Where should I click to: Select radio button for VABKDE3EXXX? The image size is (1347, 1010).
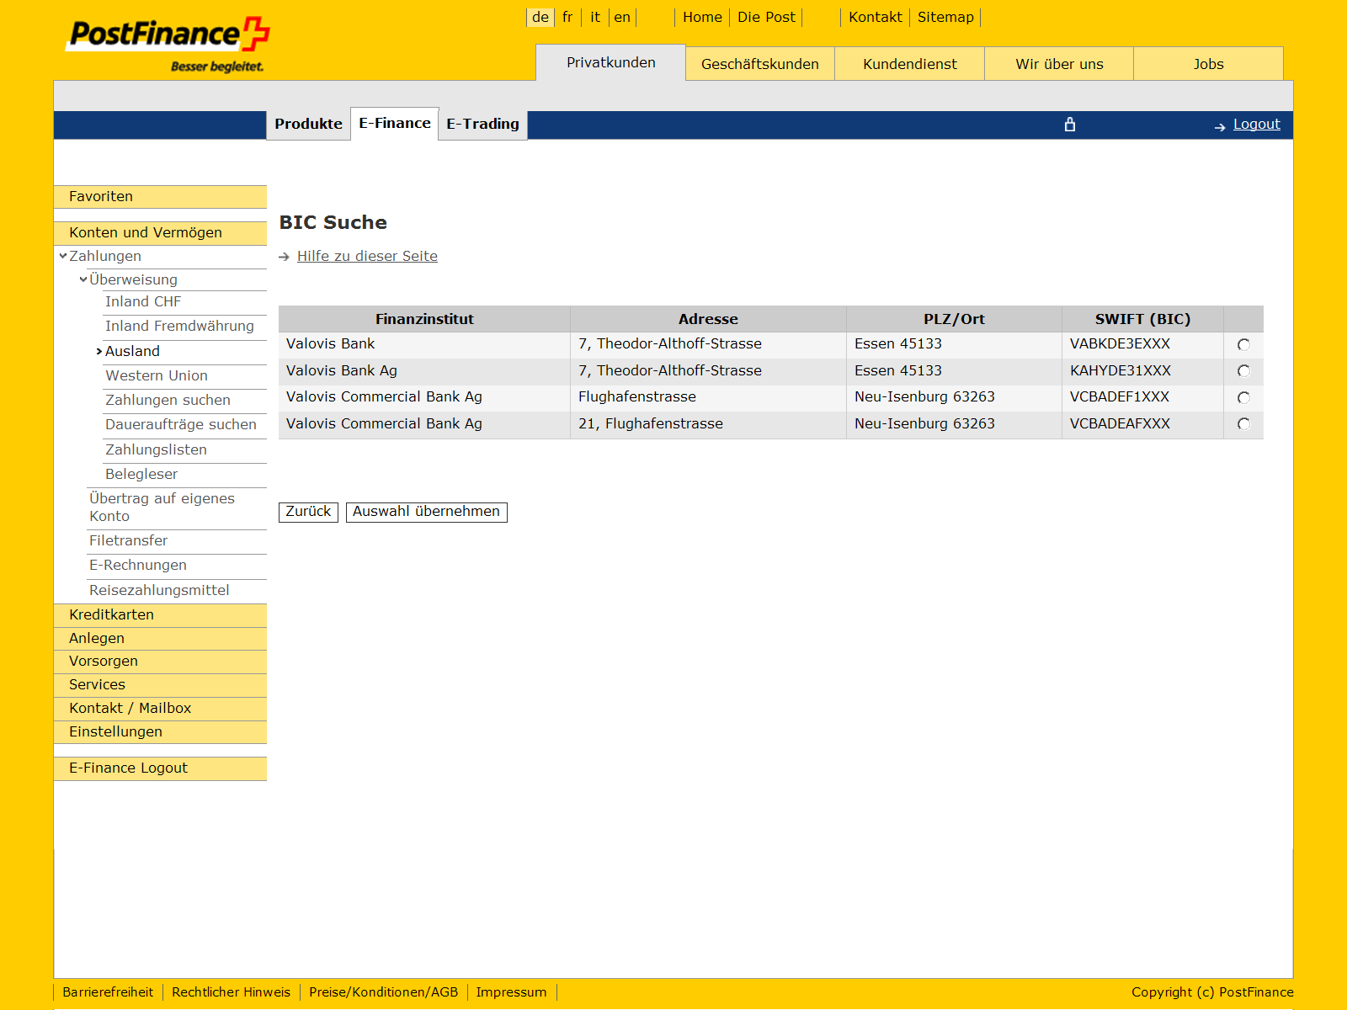coord(1243,344)
